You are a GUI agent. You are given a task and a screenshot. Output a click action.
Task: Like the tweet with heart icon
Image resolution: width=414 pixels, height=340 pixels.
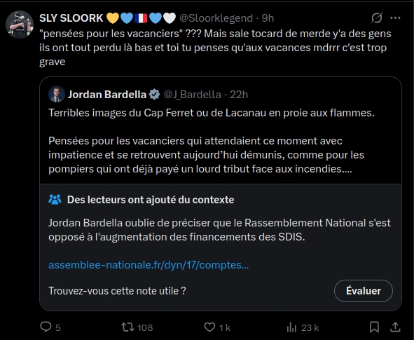coord(209,327)
